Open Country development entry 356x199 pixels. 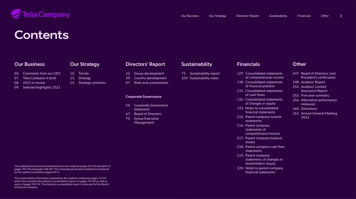146,78
